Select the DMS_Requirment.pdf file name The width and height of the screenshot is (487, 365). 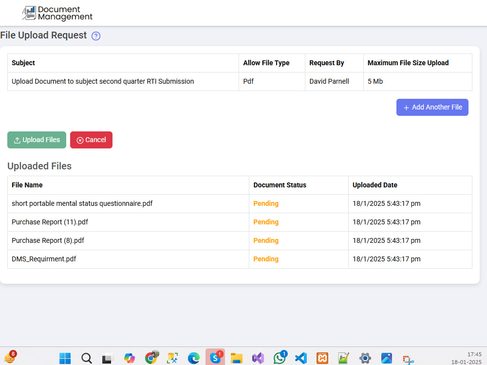(x=44, y=259)
